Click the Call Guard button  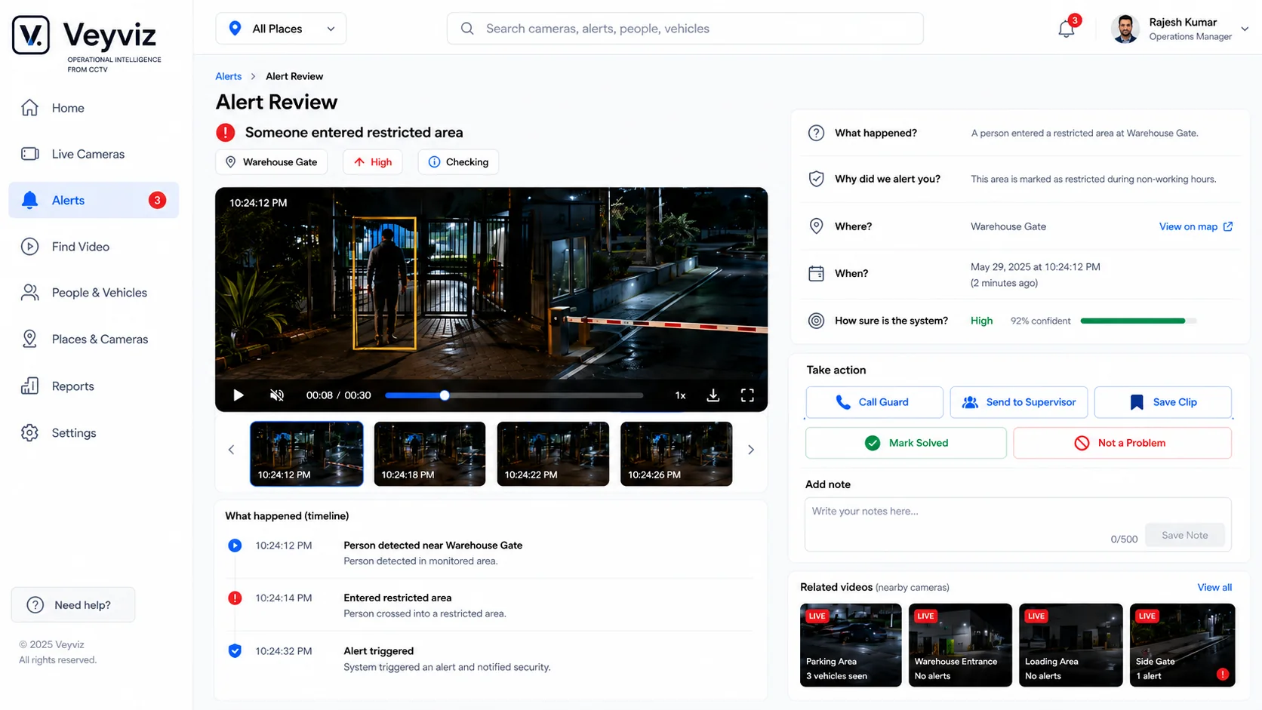pyautogui.click(x=874, y=402)
